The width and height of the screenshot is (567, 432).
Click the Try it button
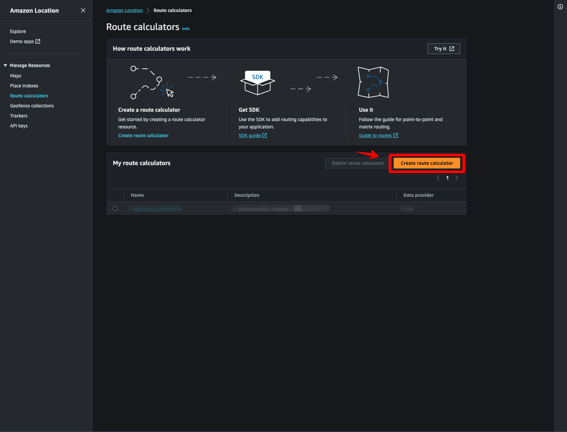443,49
